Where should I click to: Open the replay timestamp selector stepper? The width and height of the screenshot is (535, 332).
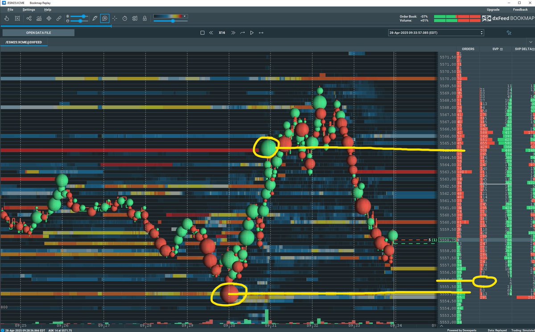[x=481, y=32]
